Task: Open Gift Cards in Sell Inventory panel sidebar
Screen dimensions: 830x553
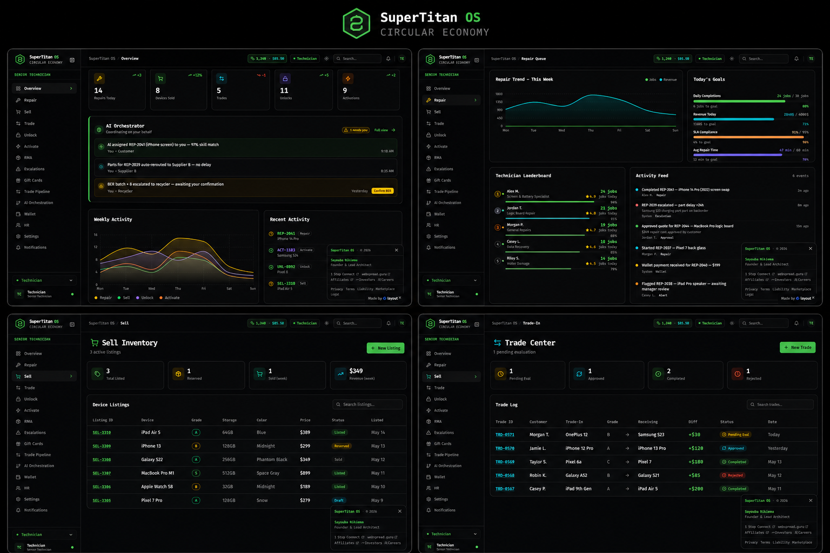Action: click(34, 444)
